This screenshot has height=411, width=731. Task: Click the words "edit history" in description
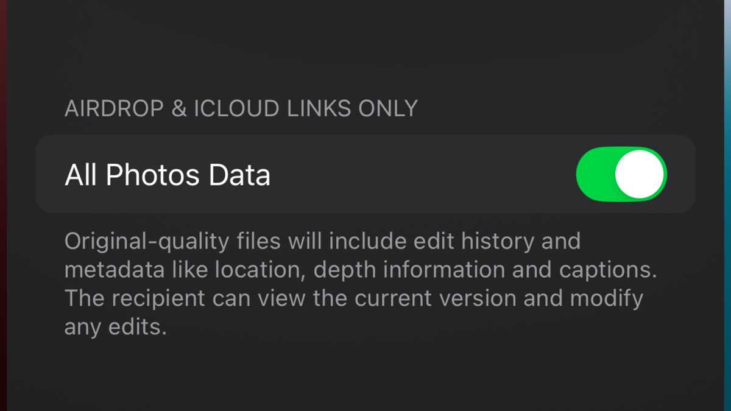click(x=467, y=241)
